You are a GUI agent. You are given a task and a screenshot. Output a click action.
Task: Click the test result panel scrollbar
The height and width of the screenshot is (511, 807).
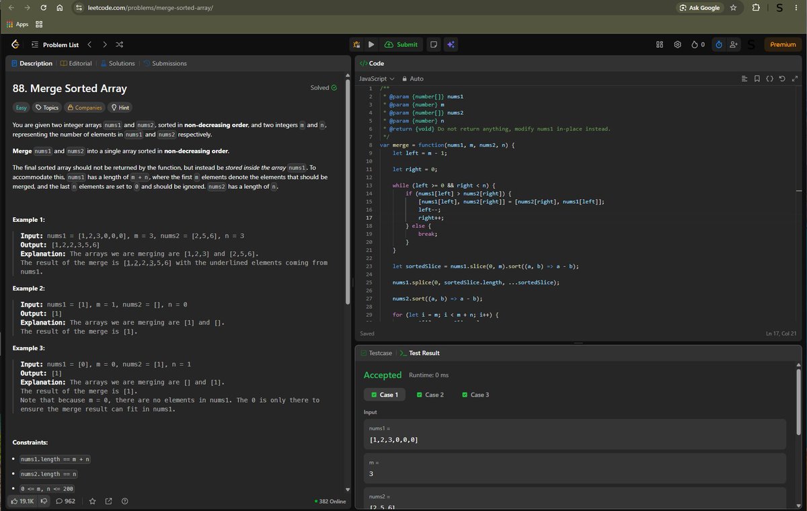click(798, 403)
